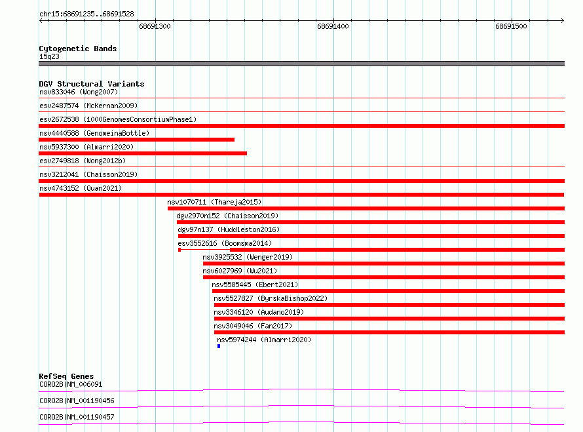This screenshot has width=583, height=432.
Task: Open variant dgv2970n152 (Chaisson2019)
Action: point(227,216)
